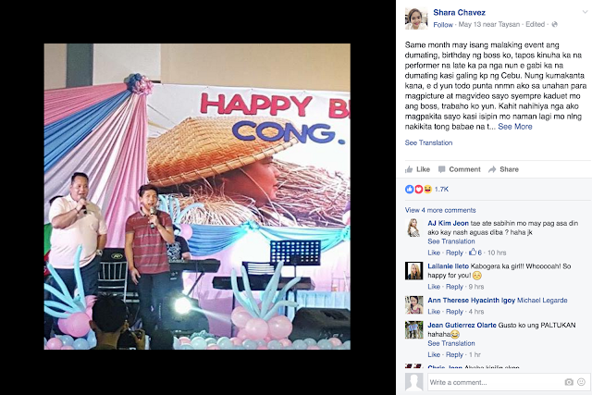592x395 pixels.
Task: Open post options chevron at top right
Action: (x=585, y=12)
